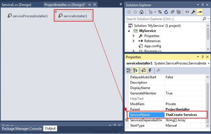Click the Manual value of StartType
The image size is (211, 134).
pyautogui.click(x=171, y=126)
